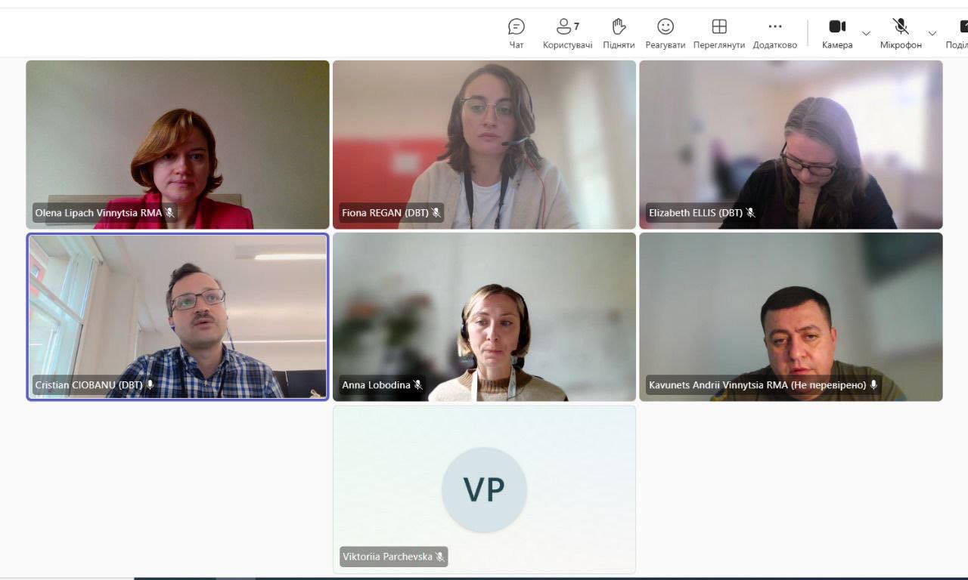The image size is (968, 580).
Task: Expand the microphone options chevron
Action: (932, 33)
